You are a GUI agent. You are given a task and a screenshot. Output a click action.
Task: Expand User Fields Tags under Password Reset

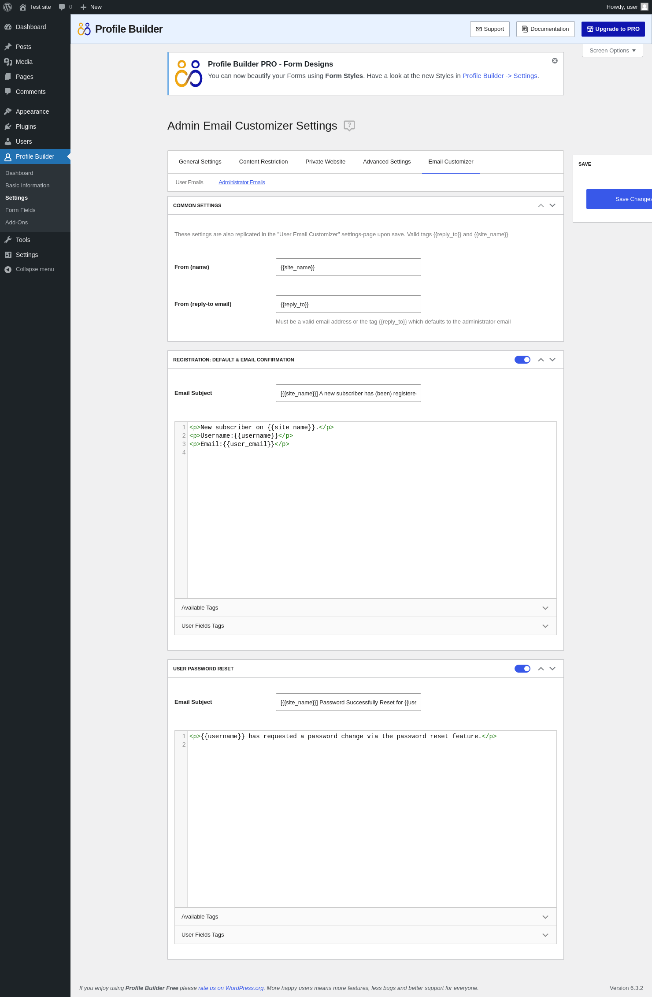click(x=365, y=935)
